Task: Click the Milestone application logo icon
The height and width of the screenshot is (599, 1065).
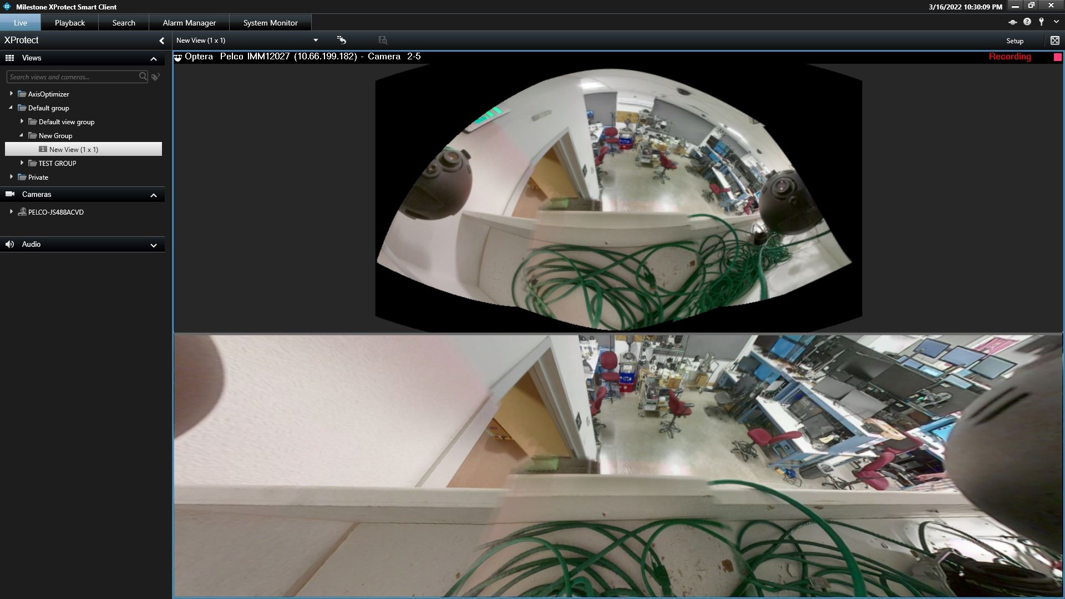Action: coord(7,7)
